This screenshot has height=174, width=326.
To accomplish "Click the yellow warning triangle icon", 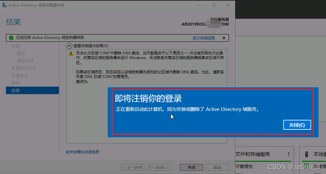I will [x=71, y=54].
